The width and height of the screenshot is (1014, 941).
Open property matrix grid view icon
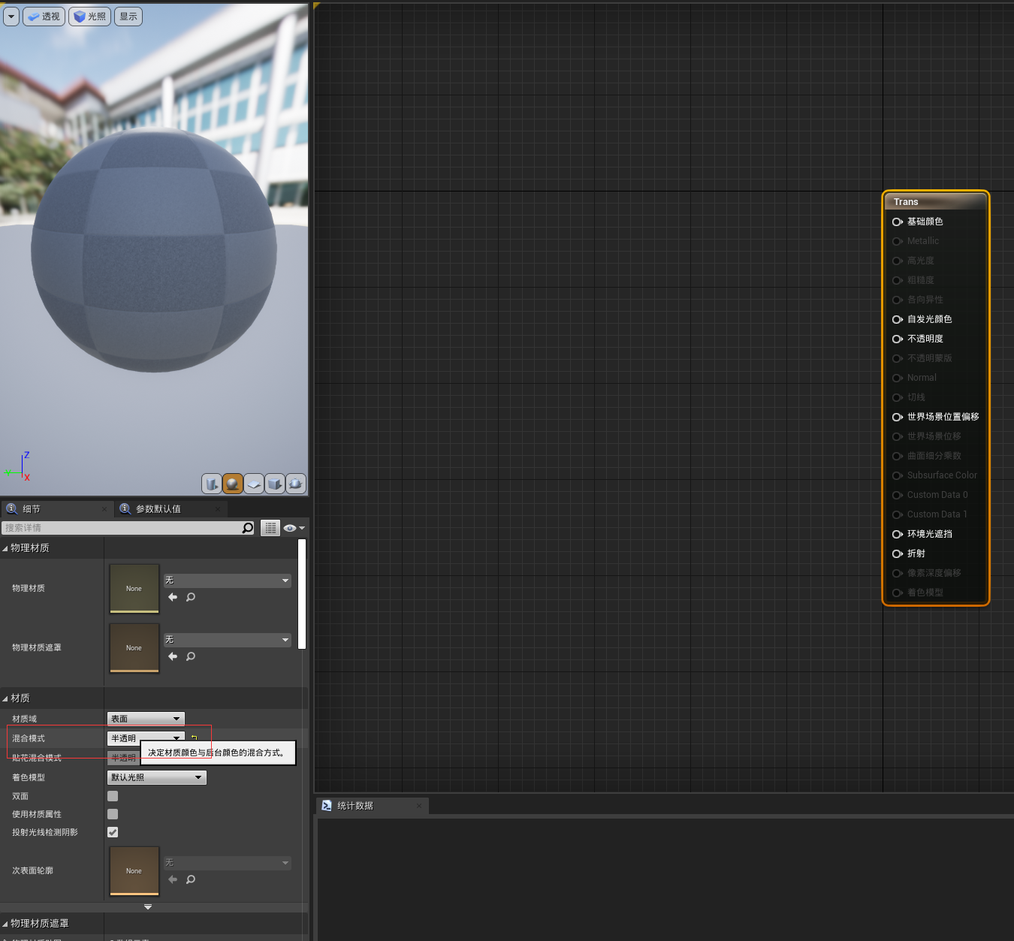pos(270,528)
